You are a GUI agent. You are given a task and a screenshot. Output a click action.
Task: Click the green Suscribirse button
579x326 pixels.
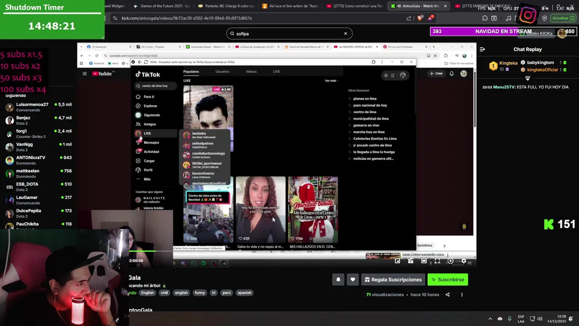448,279
